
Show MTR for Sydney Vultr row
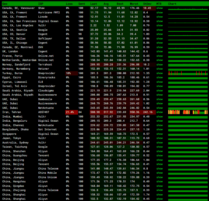160,143
